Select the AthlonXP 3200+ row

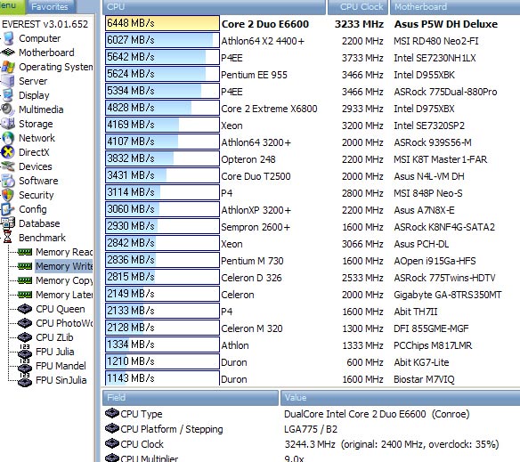point(312,209)
